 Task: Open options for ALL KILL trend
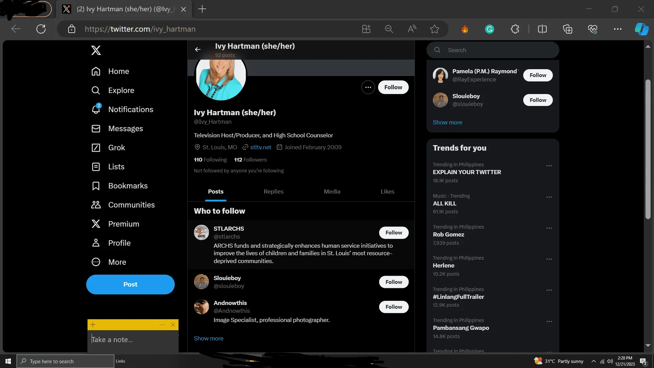pyautogui.click(x=549, y=197)
